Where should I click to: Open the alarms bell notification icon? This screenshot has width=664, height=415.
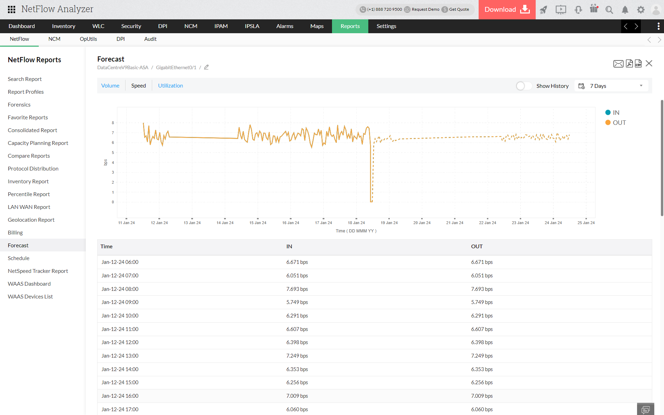[625, 10]
